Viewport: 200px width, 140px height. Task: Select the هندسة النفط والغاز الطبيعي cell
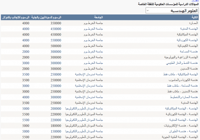[182, 63]
